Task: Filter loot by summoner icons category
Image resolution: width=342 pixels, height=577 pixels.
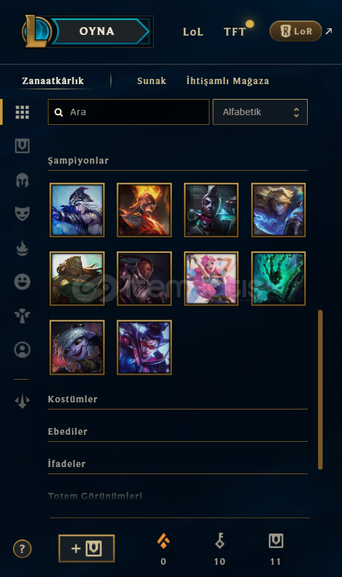Action: coord(22,349)
